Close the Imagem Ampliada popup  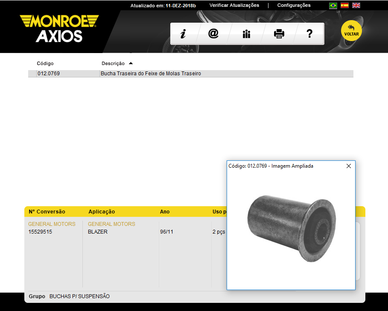(x=349, y=166)
